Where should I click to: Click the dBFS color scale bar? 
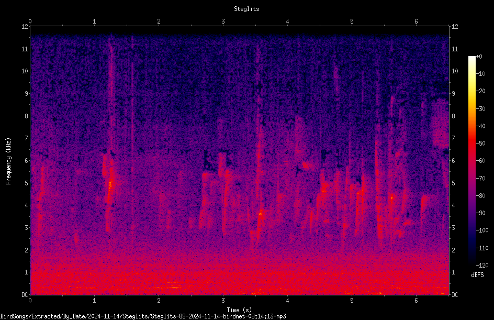(x=471, y=160)
